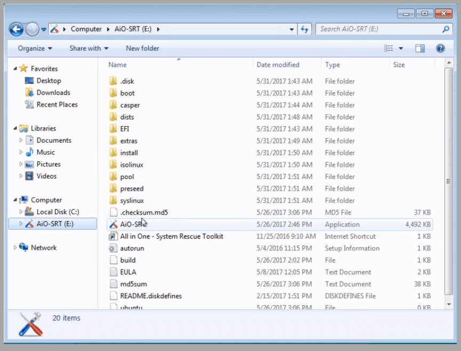Open the Share with menu
461x351 pixels.
(x=88, y=48)
